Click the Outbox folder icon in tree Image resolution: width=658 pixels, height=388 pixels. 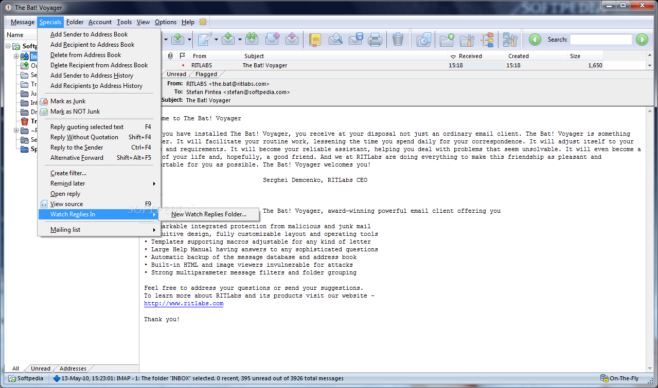pyautogui.click(x=24, y=65)
